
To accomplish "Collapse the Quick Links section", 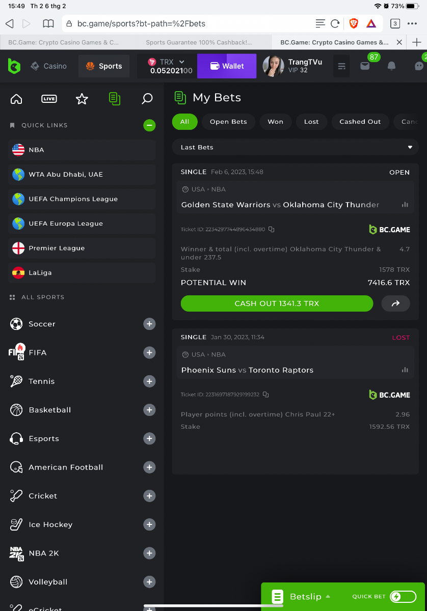I will pyautogui.click(x=149, y=125).
